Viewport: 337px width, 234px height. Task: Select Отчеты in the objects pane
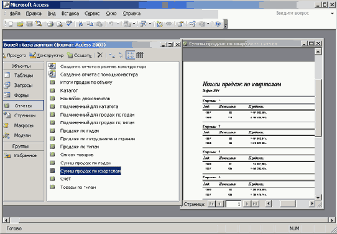coord(24,106)
